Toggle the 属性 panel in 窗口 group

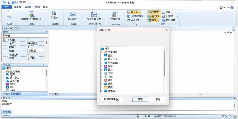(x=153, y=20)
